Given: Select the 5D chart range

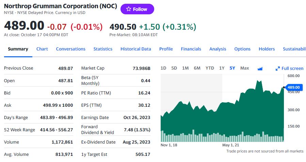Looking at the screenshot, I should (x=174, y=68).
